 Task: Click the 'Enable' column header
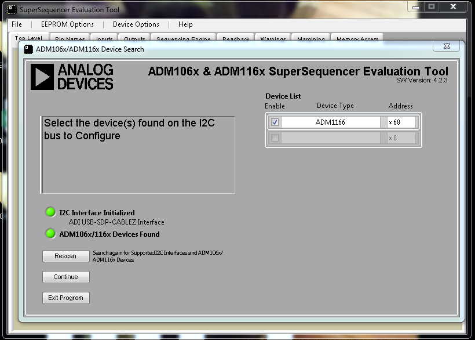275,106
